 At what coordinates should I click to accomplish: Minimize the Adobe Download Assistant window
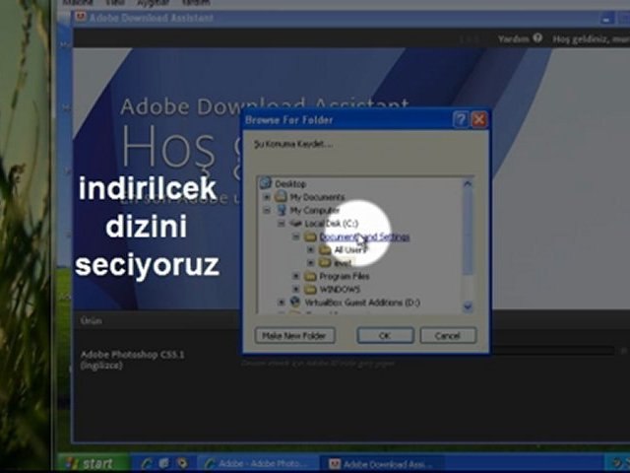pos(606,18)
